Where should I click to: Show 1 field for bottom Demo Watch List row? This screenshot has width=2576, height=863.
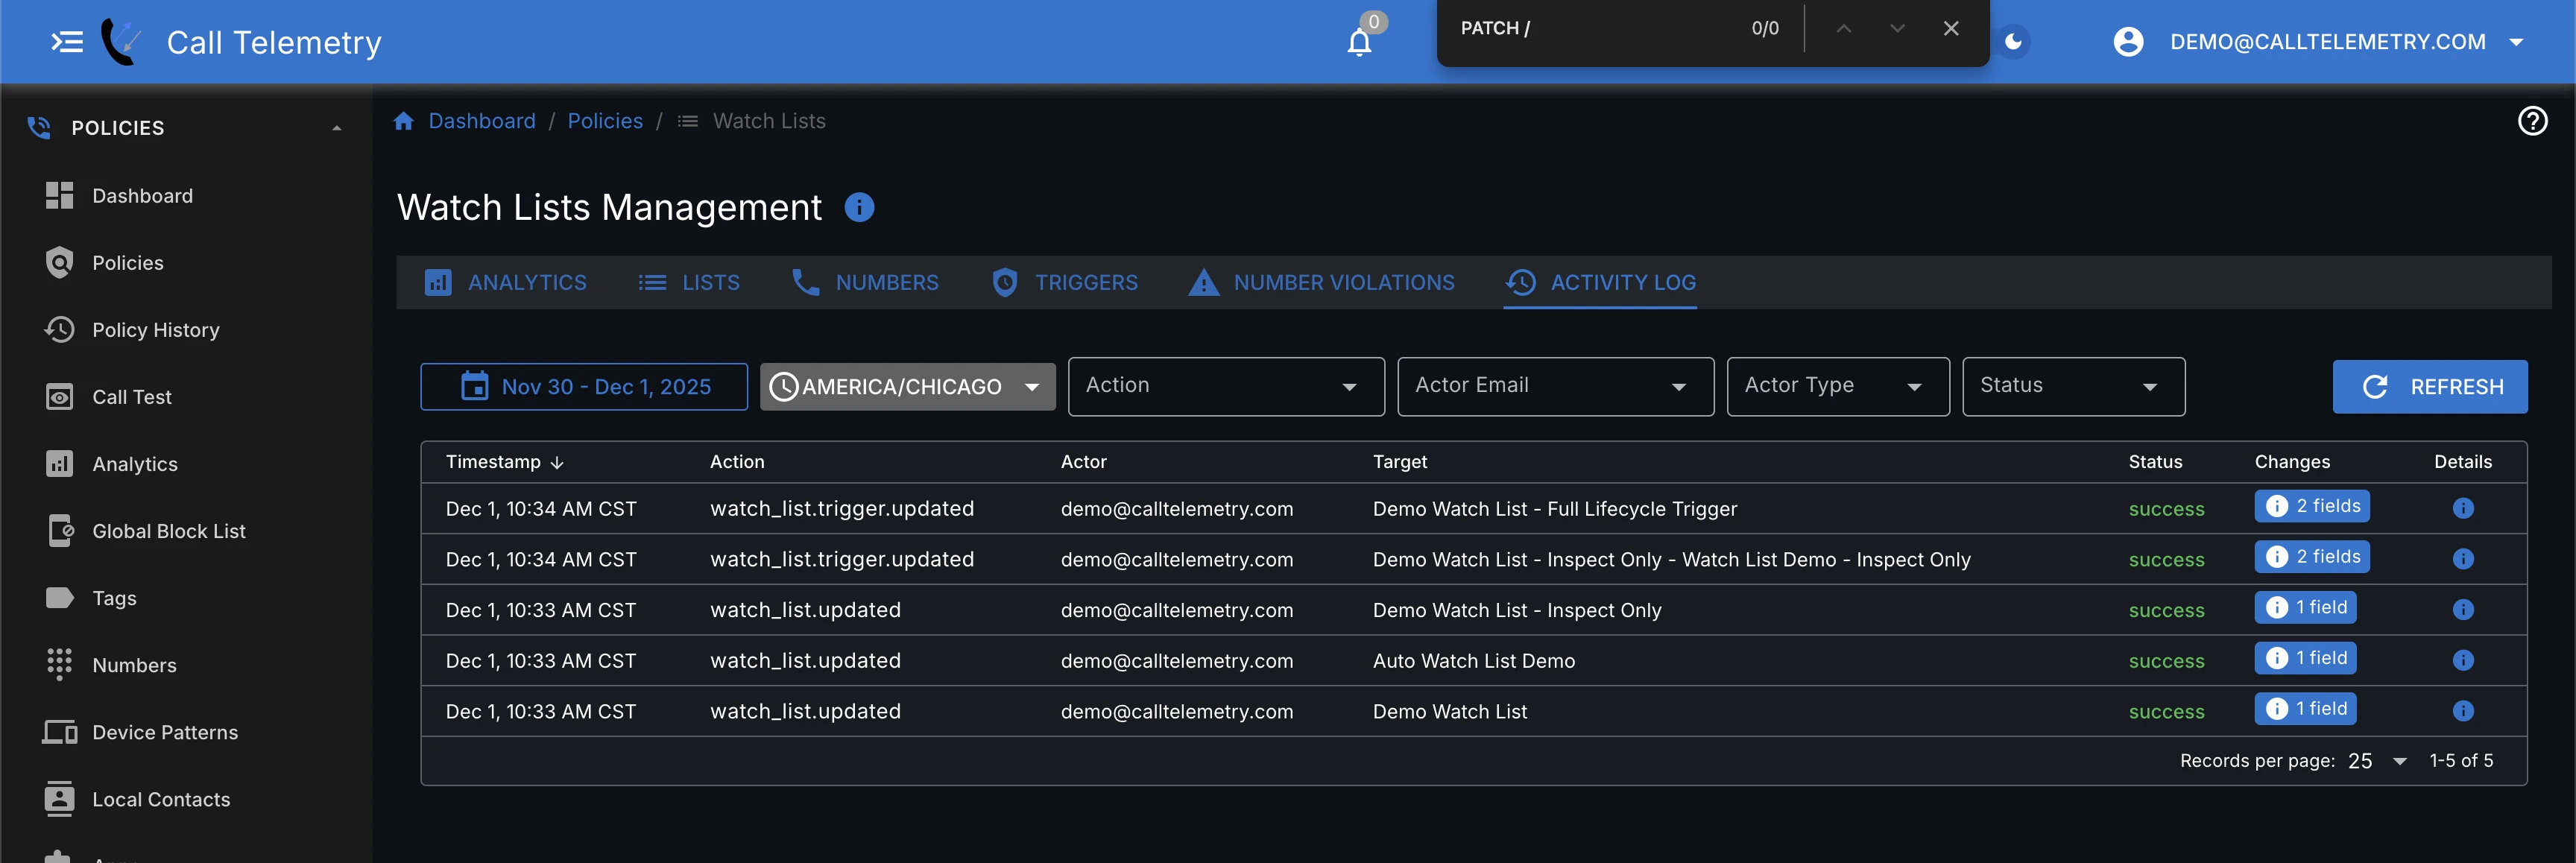[2305, 709]
